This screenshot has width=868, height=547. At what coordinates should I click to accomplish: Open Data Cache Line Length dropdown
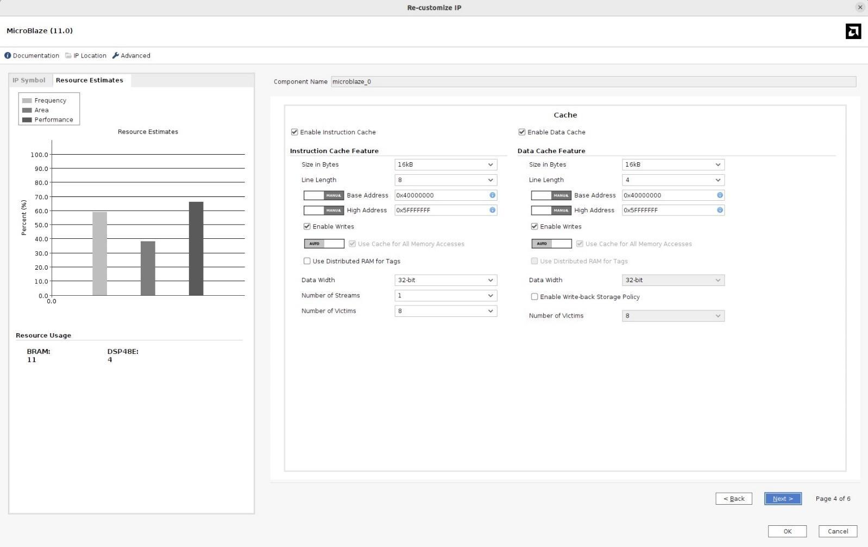tap(673, 180)
